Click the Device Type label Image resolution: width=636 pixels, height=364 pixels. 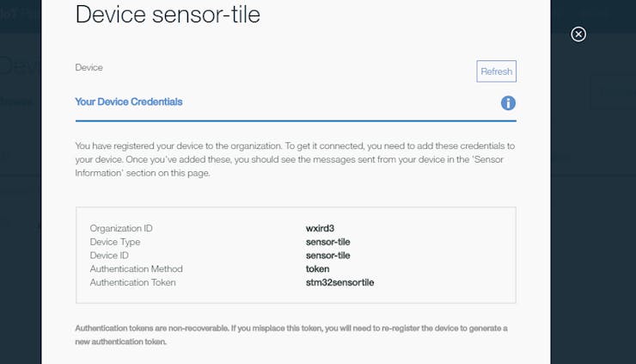pyautogui.click(x=115, y=242)
